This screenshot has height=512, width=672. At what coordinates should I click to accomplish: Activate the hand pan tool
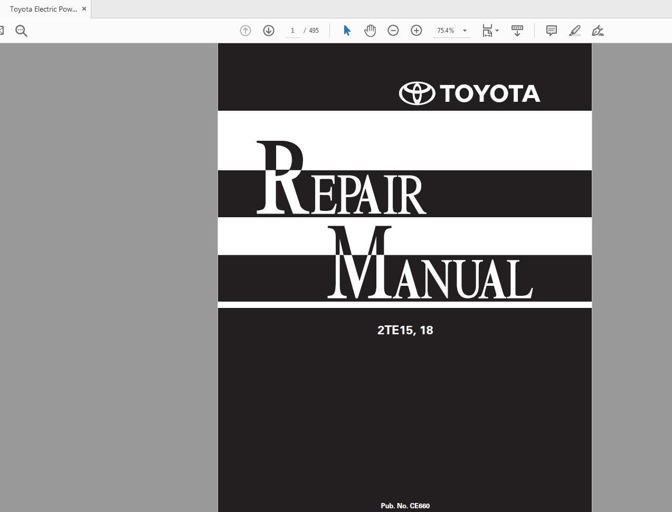pos(370,31)
